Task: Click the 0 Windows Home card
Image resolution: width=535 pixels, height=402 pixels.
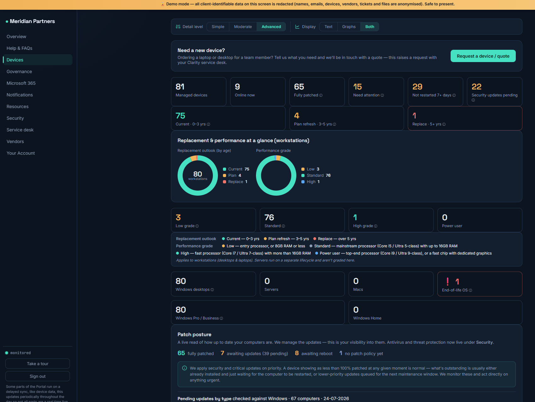Action: click(435, 313)
